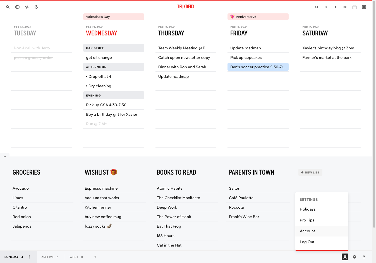376x263 pixels.
Task: Open help question mark icon
Action: tap(364, 257)
